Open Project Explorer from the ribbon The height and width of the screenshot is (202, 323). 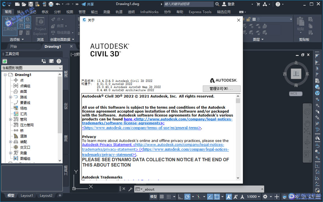40,26
